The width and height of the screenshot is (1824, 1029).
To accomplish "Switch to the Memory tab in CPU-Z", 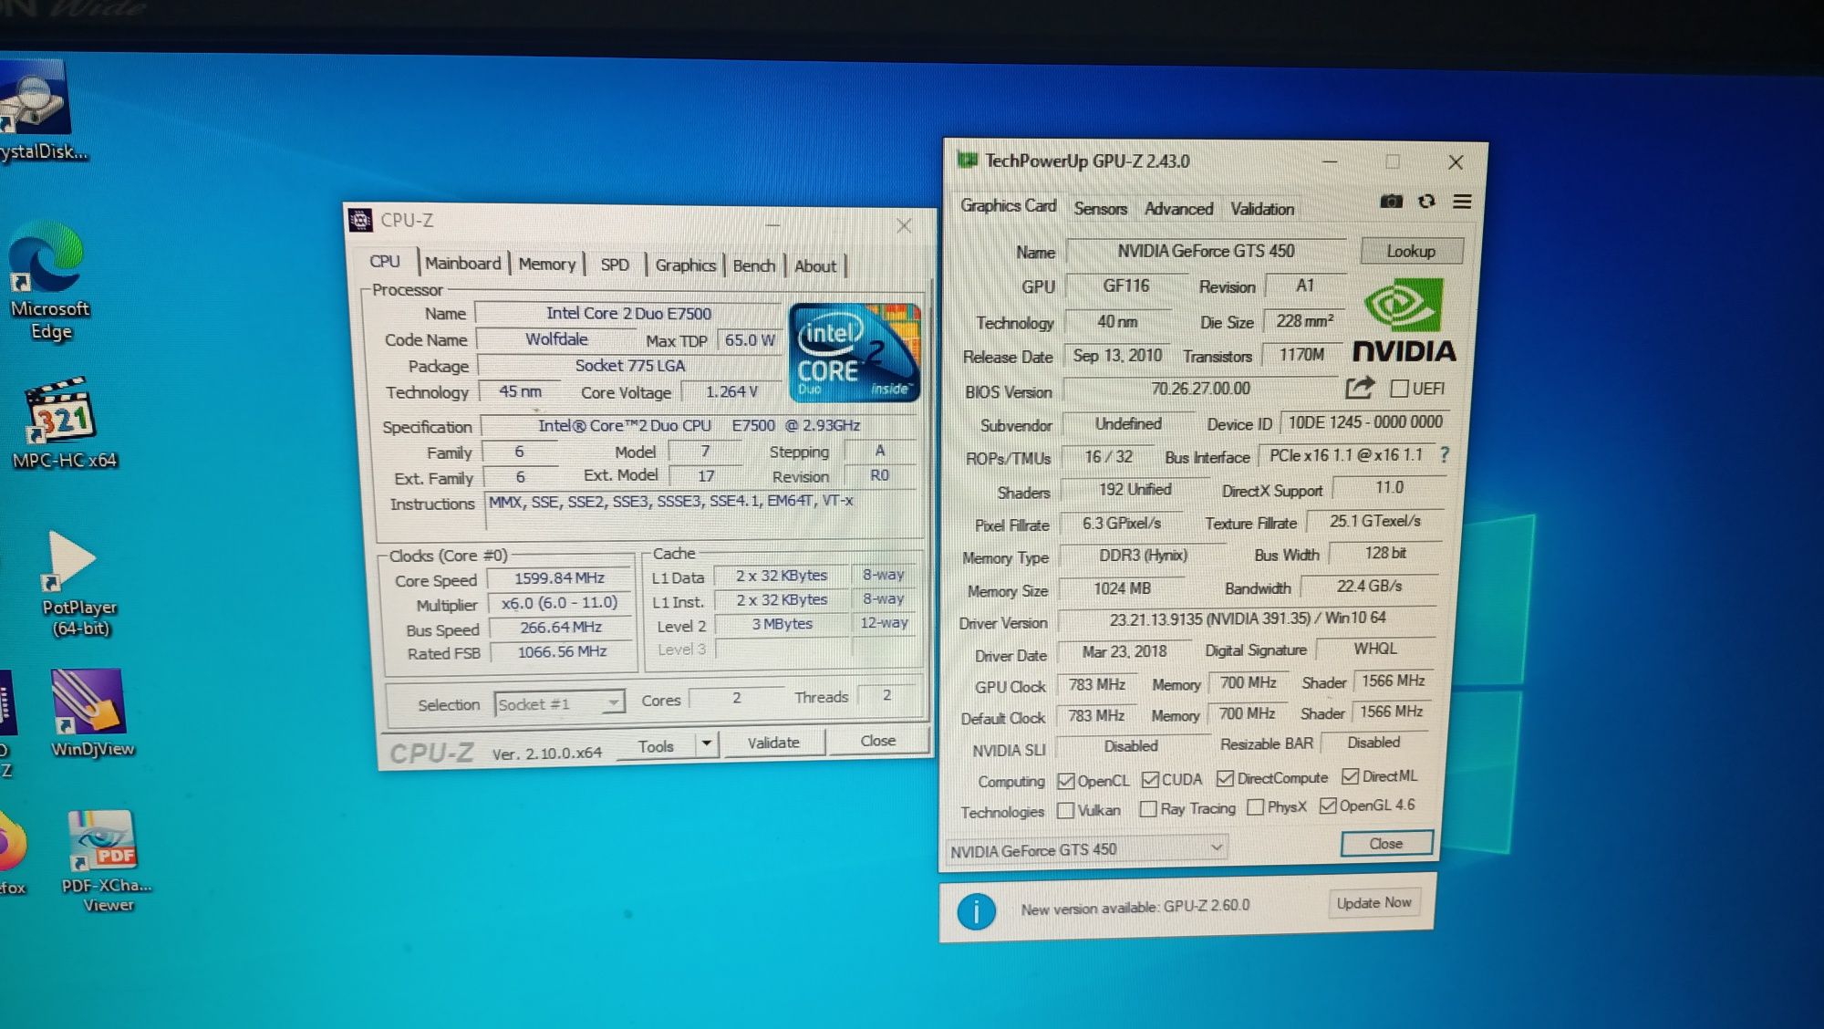I will point(546,264).
